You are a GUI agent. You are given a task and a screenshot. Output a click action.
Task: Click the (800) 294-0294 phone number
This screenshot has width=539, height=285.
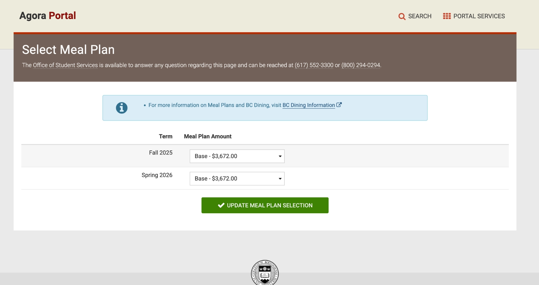[360, 65]
